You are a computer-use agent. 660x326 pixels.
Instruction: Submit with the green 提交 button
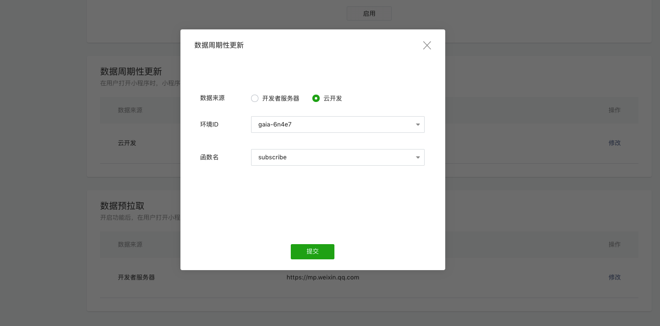click(x=312, y=251)
